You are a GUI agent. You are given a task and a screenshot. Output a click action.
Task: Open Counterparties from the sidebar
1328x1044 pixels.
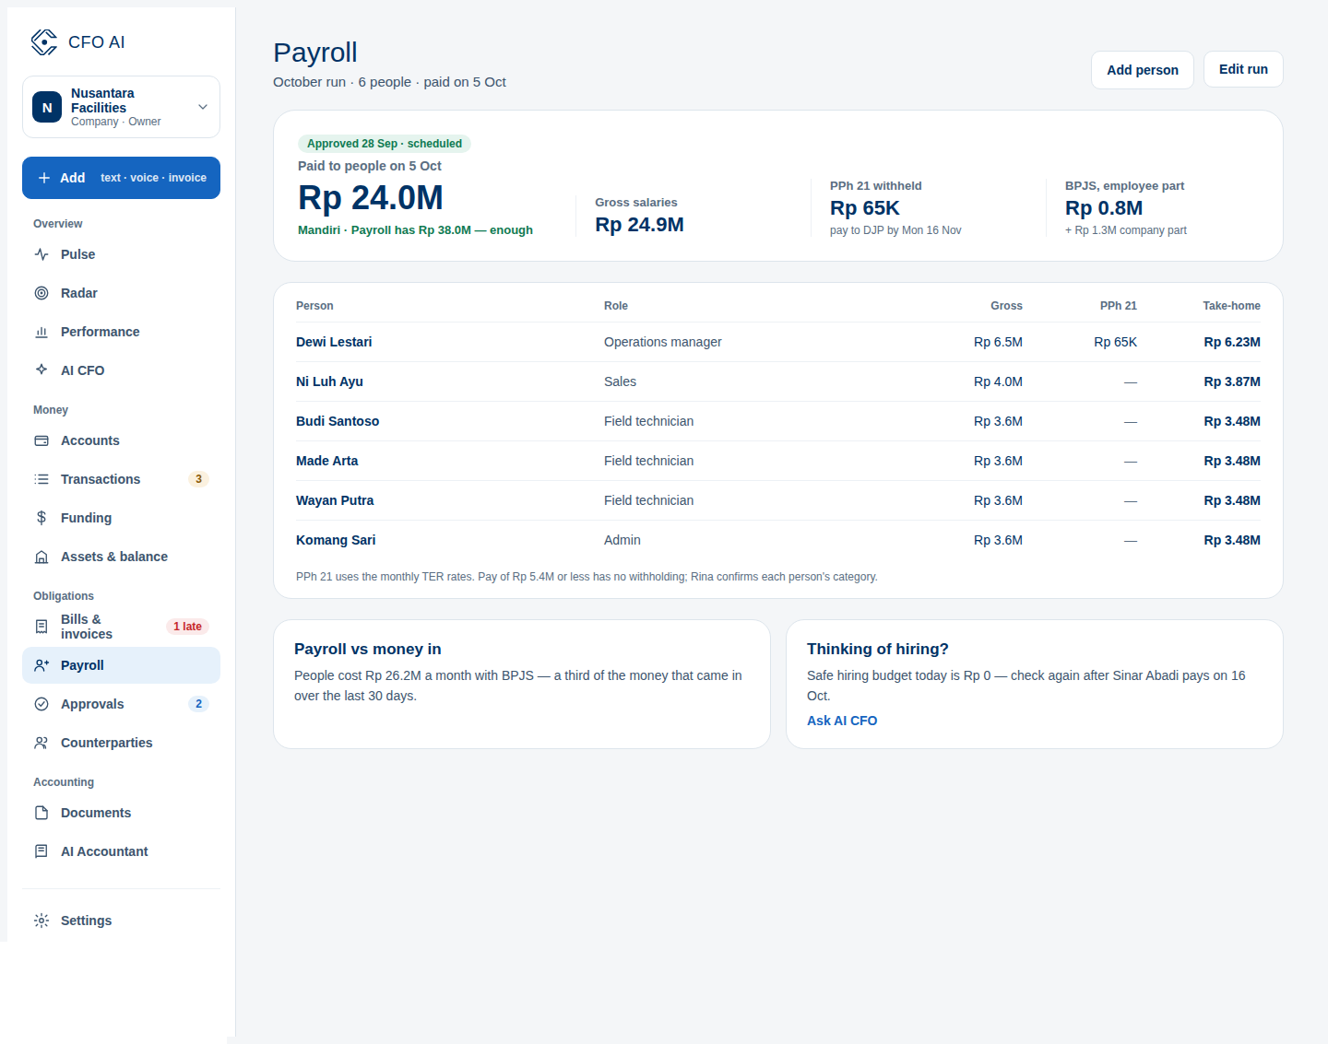tap(121, 743)
